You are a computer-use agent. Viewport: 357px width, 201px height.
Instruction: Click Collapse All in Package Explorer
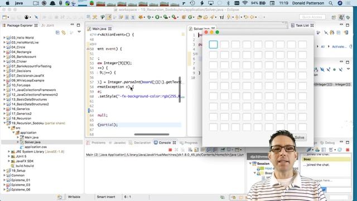[57, 33]
